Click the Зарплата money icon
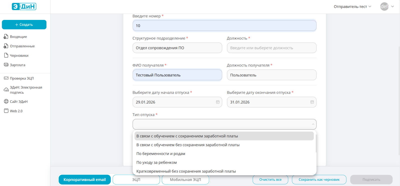 tap(6, 65)
